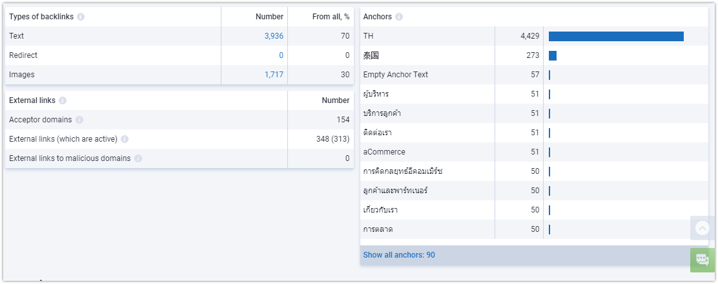The width and height of the screenshot is (718, 284).
Task: Open Text backlinks count 3,936
Action: [x=274, y=36]
